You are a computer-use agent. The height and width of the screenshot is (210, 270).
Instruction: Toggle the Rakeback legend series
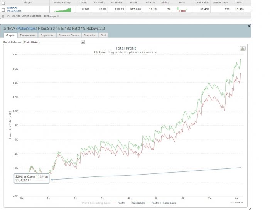point(135,203)
